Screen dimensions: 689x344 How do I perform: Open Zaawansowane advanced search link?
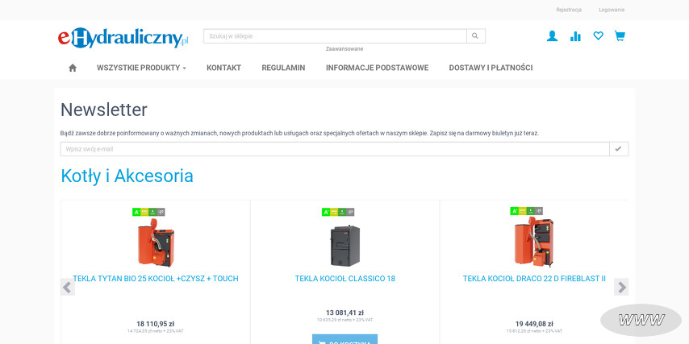344,48
